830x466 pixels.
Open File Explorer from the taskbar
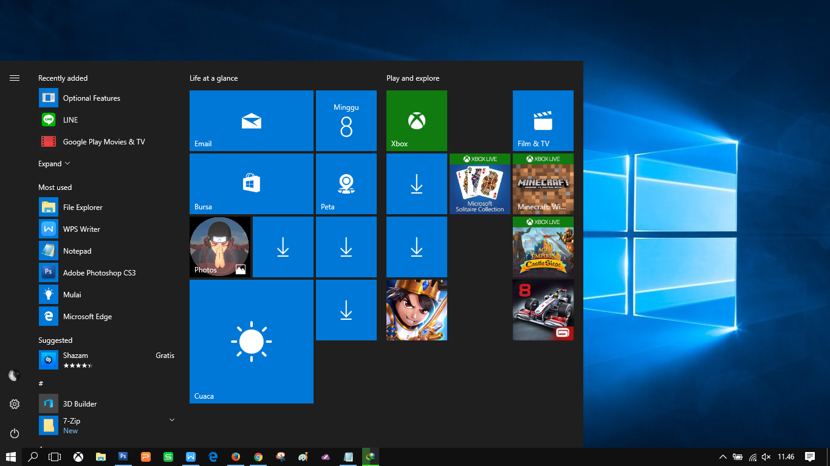(101, 457)
